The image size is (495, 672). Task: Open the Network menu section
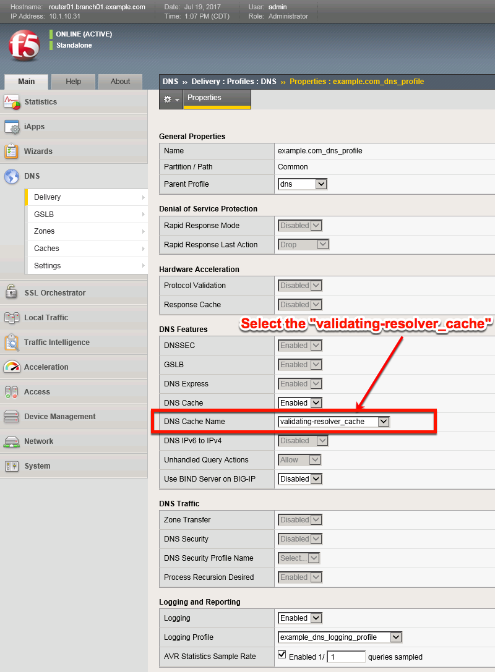click(x=74, y=441)
